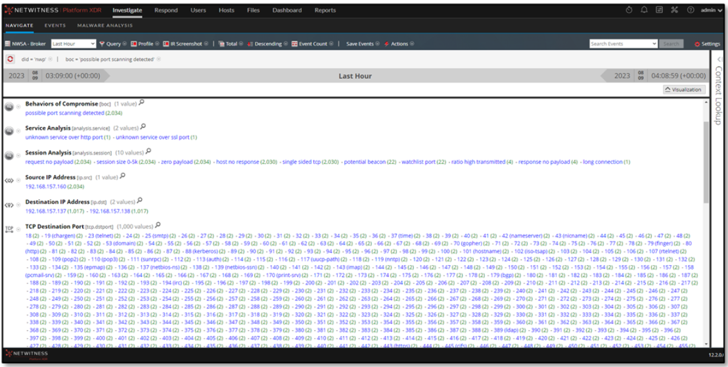Open the Query dropdown menu
The image size is (728, 367).
(113, 44)
